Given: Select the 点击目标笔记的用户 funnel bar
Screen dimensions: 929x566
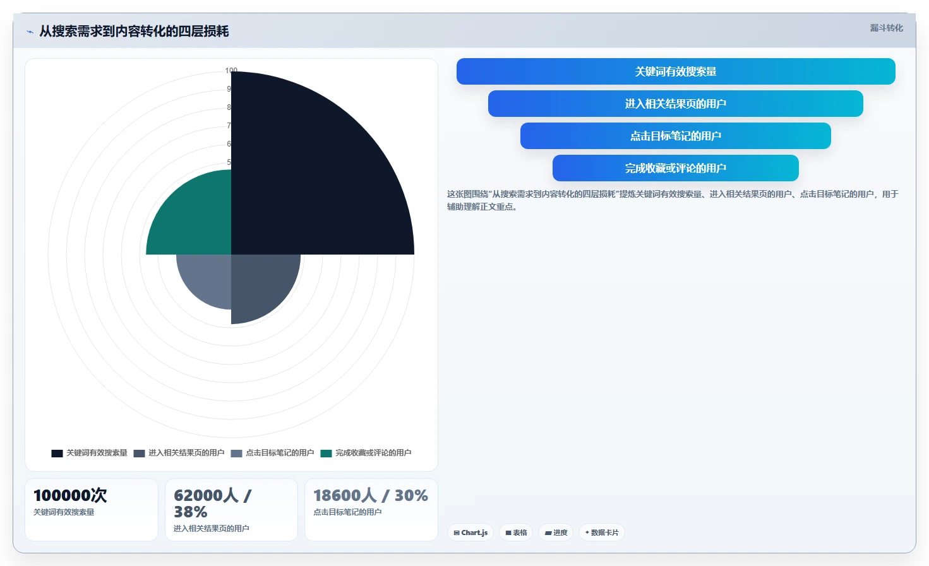Looking at the screenshot, I should point(676,136).
